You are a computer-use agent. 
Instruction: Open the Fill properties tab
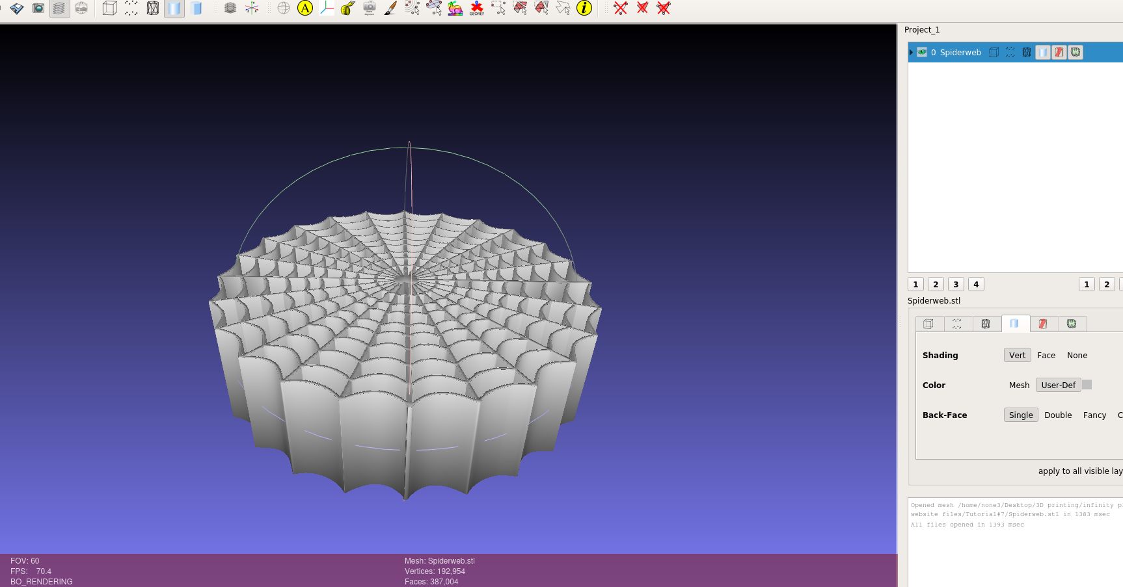pos(1015,324)
